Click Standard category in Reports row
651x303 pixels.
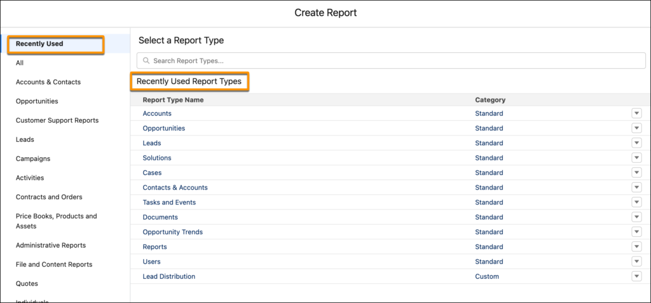pos(489,247)
